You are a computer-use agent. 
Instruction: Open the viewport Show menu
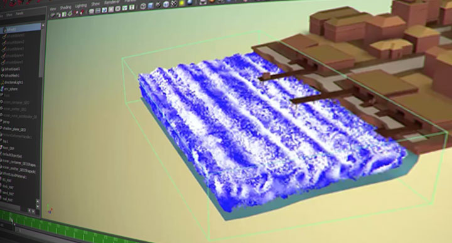[x=95, y=4]
